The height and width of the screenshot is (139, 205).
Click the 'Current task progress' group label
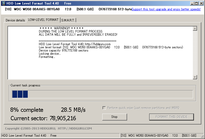click(x=25, y=85)
